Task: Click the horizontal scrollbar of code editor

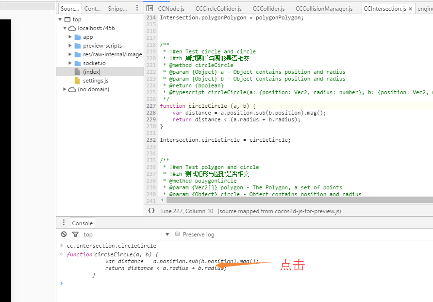Action: [x=299, y=200]
